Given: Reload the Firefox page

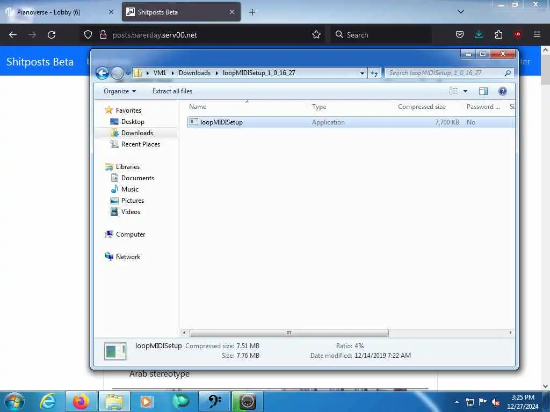Looking at the screenshot, I should point(52,35).
